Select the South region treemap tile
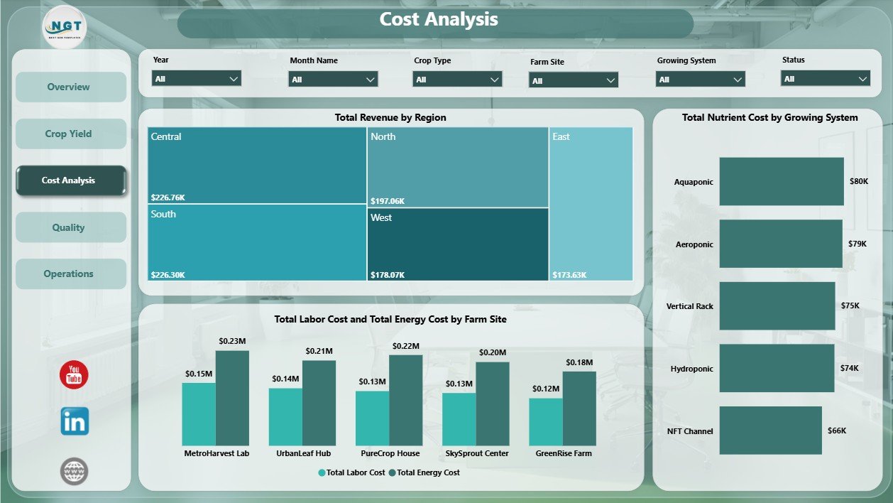893x503 pixels. [257, 243]
